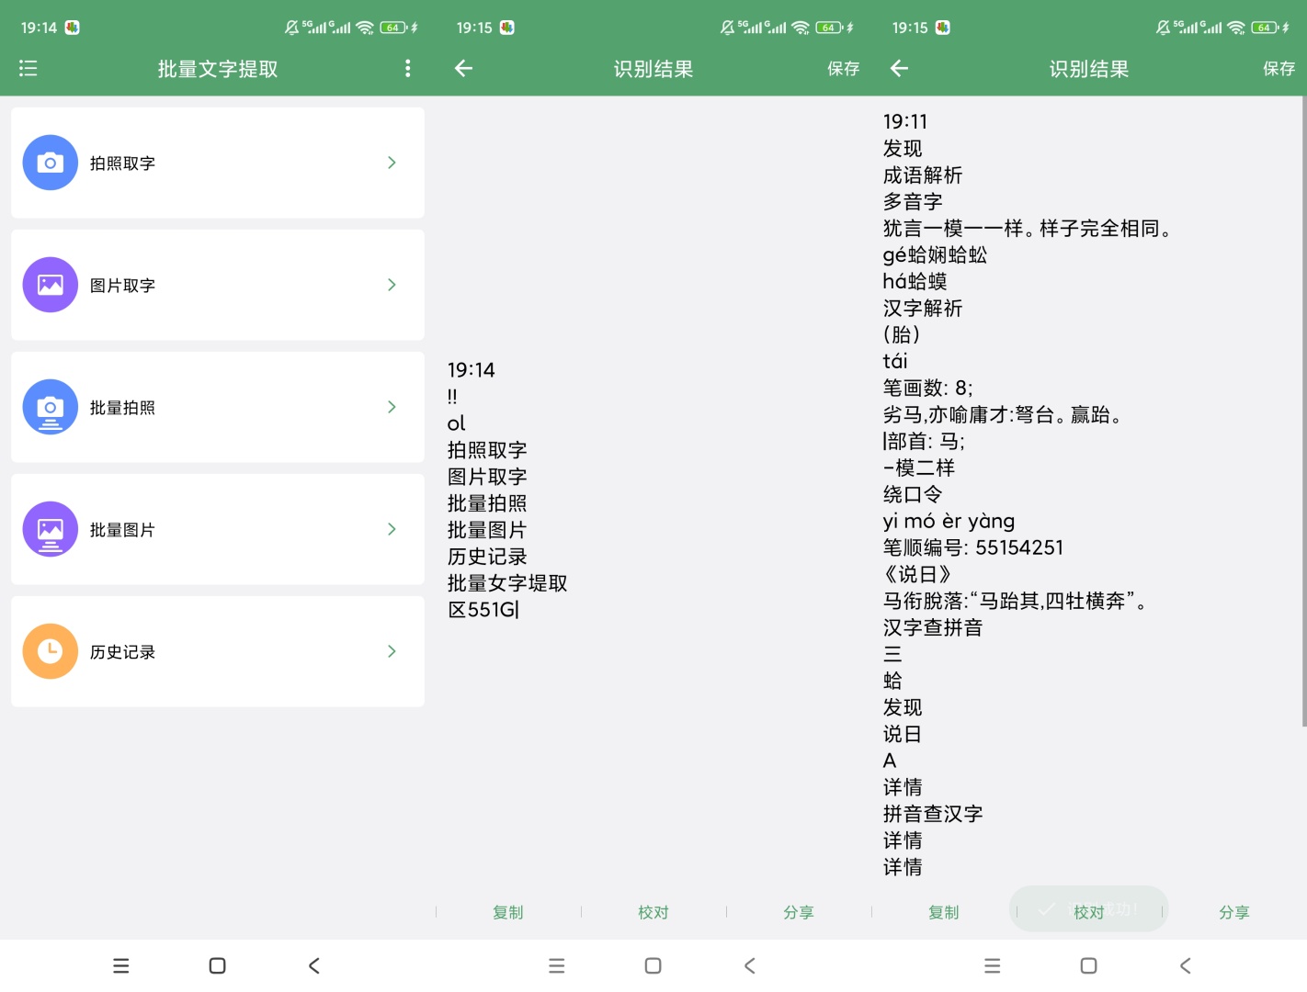Image resolution: width=1307 pixels, height=992 pixels.
Task: Click the recognized line '区551G|'
Action: coord(483,610)
